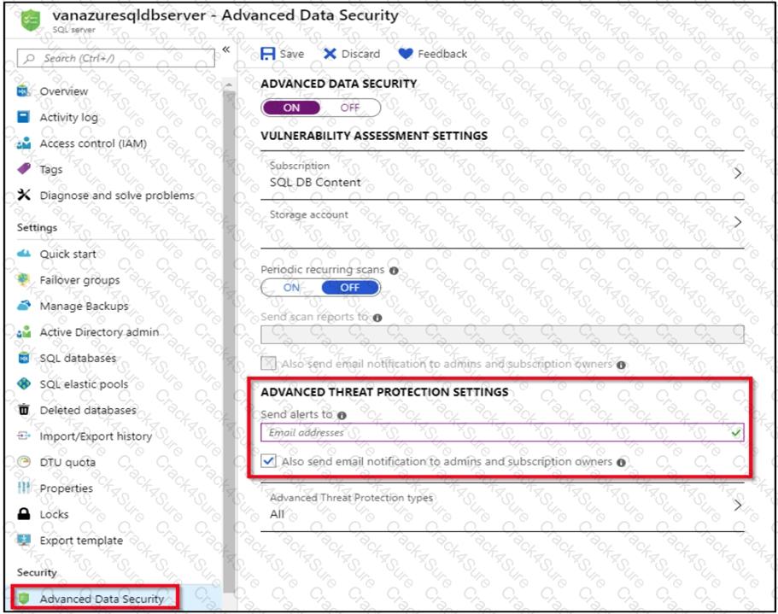Save the Advanced Data Security settings
The image size is (778, 614).
[282, 54]
